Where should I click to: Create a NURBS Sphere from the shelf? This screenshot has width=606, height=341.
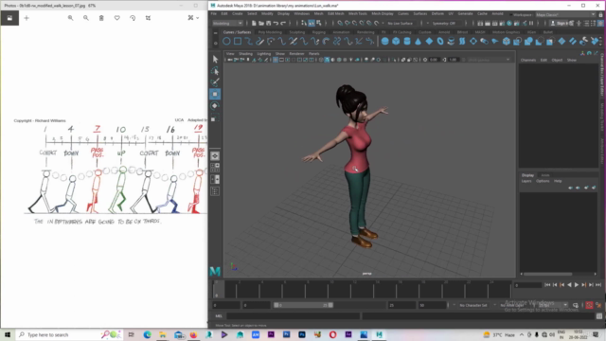click(x=385, y=42)
